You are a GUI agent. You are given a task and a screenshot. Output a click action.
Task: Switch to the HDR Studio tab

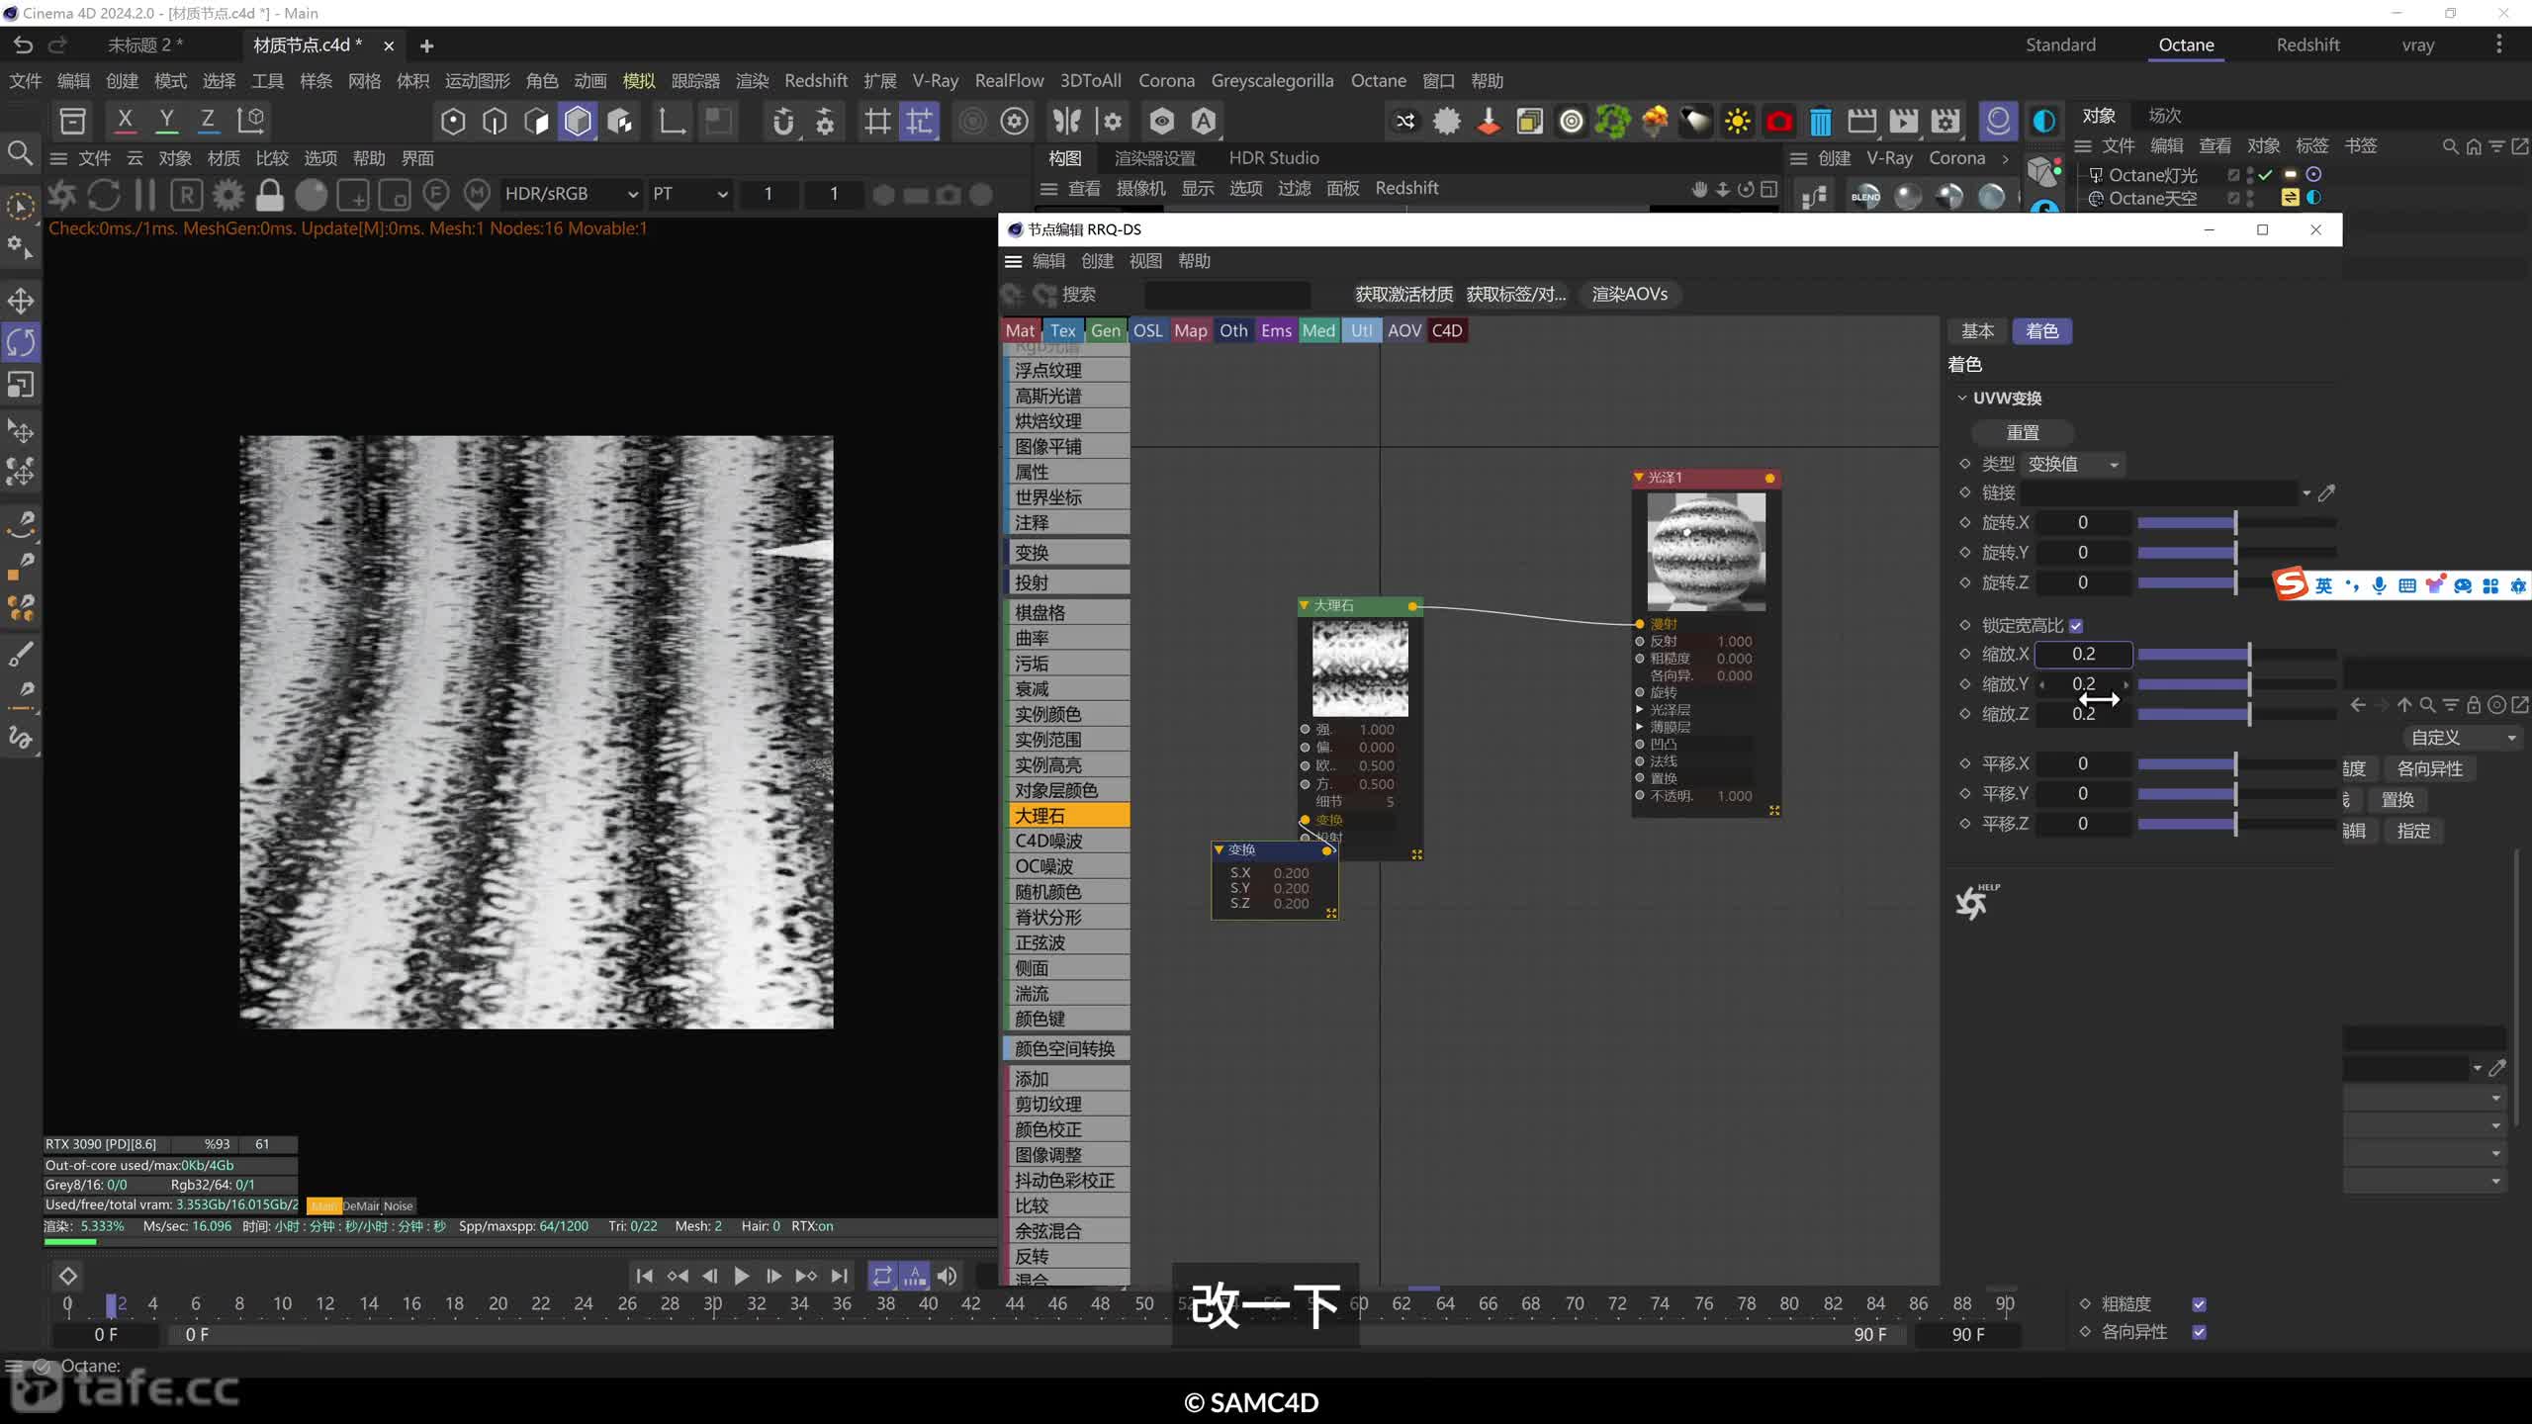point(1273,158)
